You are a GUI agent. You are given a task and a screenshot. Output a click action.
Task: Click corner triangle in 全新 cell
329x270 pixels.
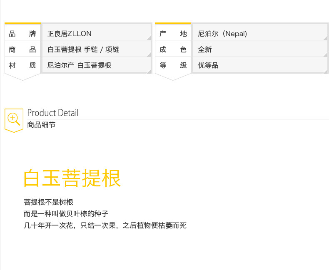326,54
